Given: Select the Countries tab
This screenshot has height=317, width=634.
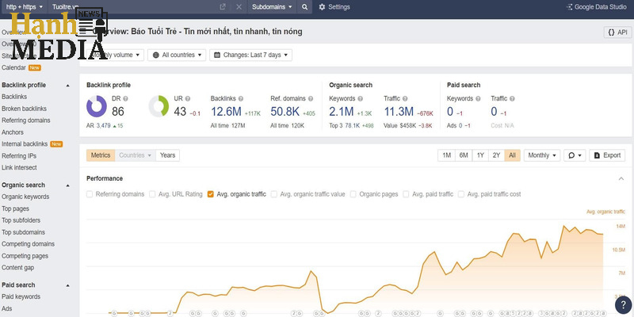Looking at the screenshot, I should point(135,155).
